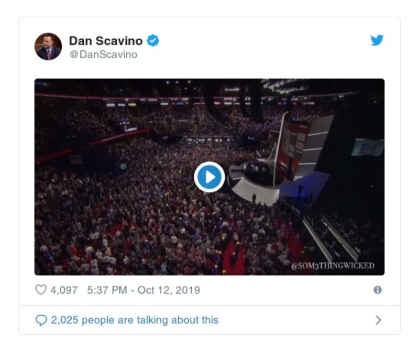Click the red carpet aisle in the video
This screenshot has height=354, width=419.
[x=233, y=259]
